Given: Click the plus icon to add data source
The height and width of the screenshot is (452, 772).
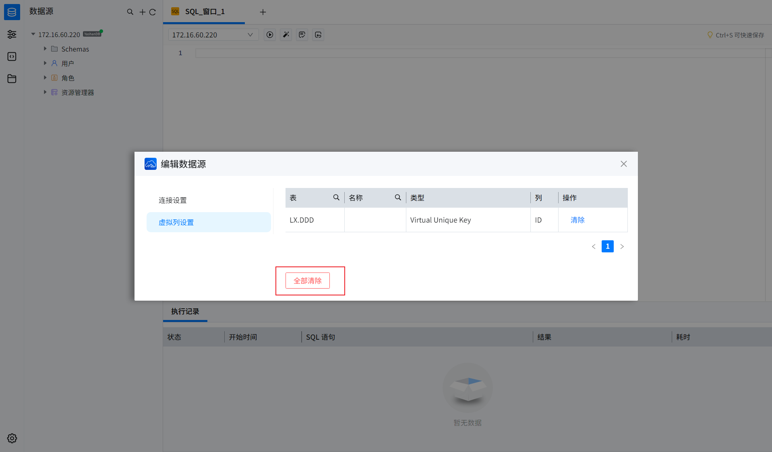Looking at the screenshot, I should [142, 12].
